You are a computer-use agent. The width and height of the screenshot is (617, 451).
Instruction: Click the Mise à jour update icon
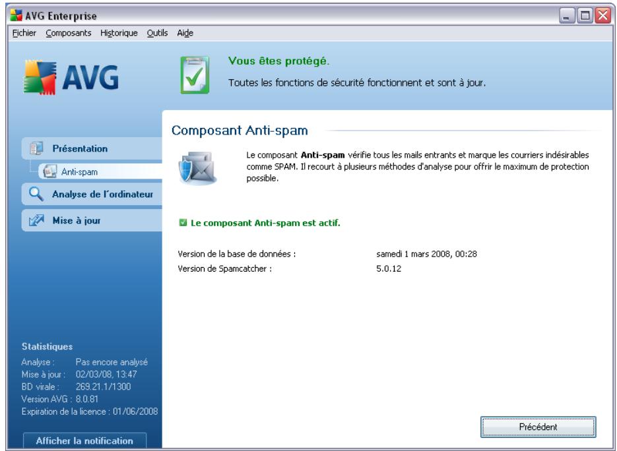pyautogui.click(x=36, y=220)
